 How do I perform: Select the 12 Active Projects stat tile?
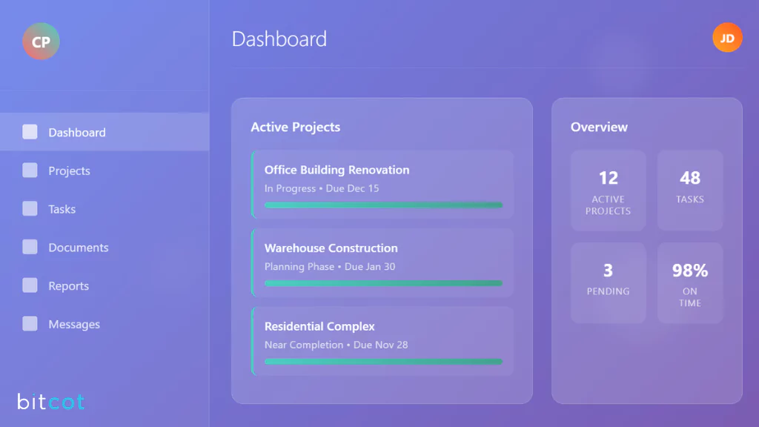pyautogui.click(x=608, y=191)
